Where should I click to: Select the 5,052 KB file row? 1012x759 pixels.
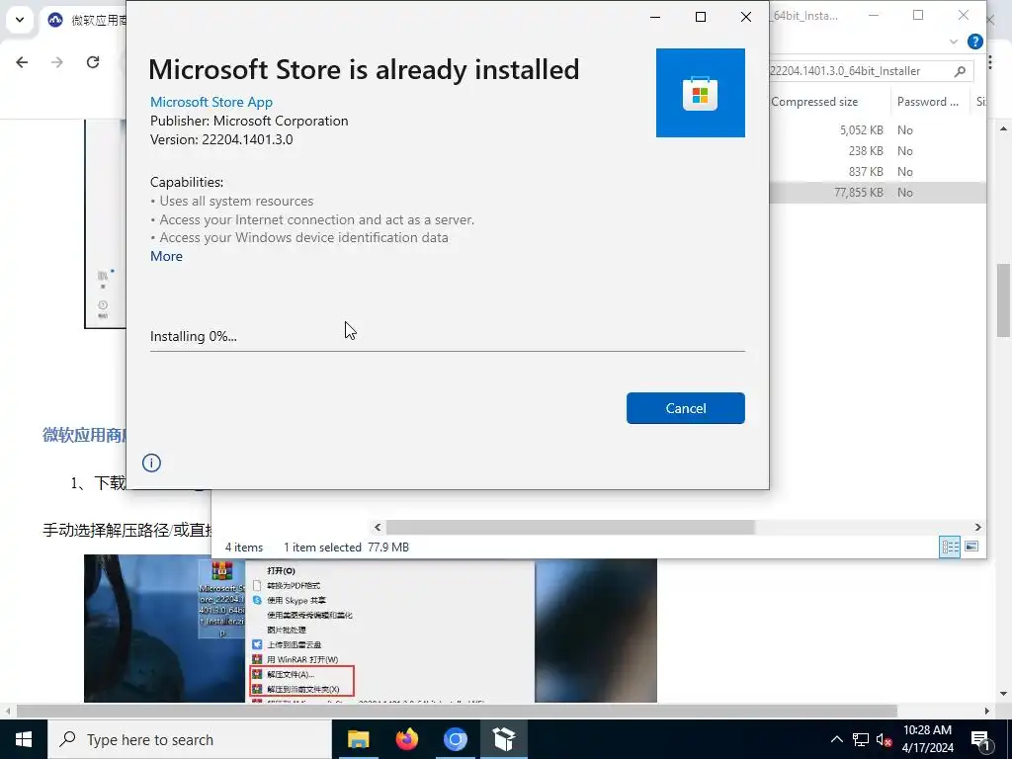[x=878, y=129]
